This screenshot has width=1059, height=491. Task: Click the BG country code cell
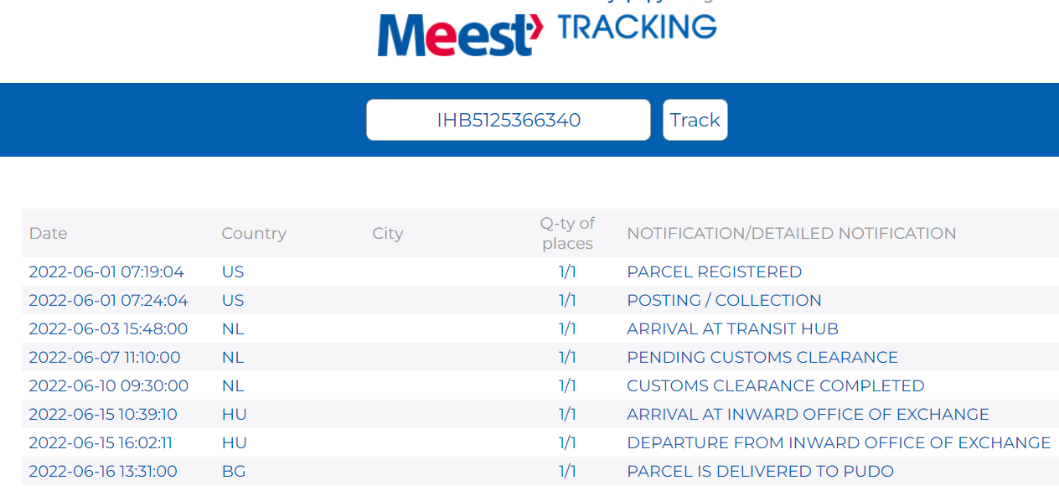pyautogui.click(x=234, y=472)
